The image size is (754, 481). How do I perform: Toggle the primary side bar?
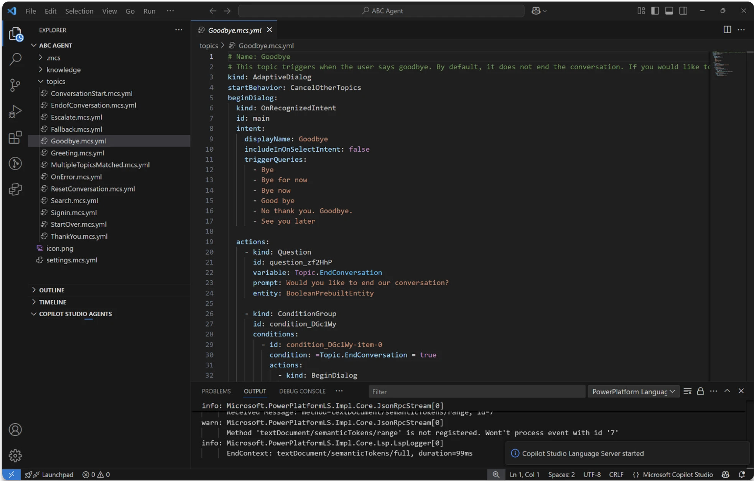[x=655, y=11]
